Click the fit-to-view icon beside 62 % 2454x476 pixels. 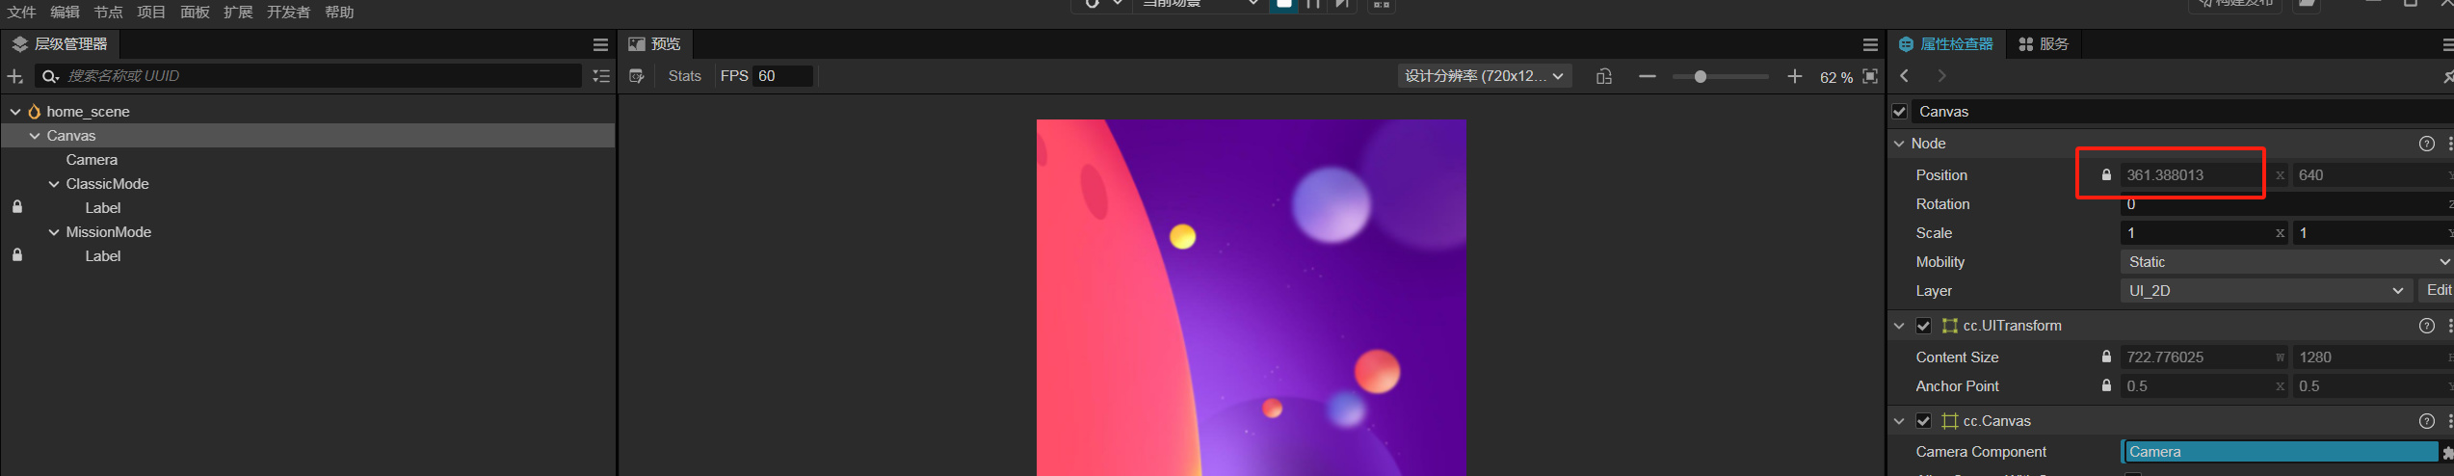[1870, 76]
